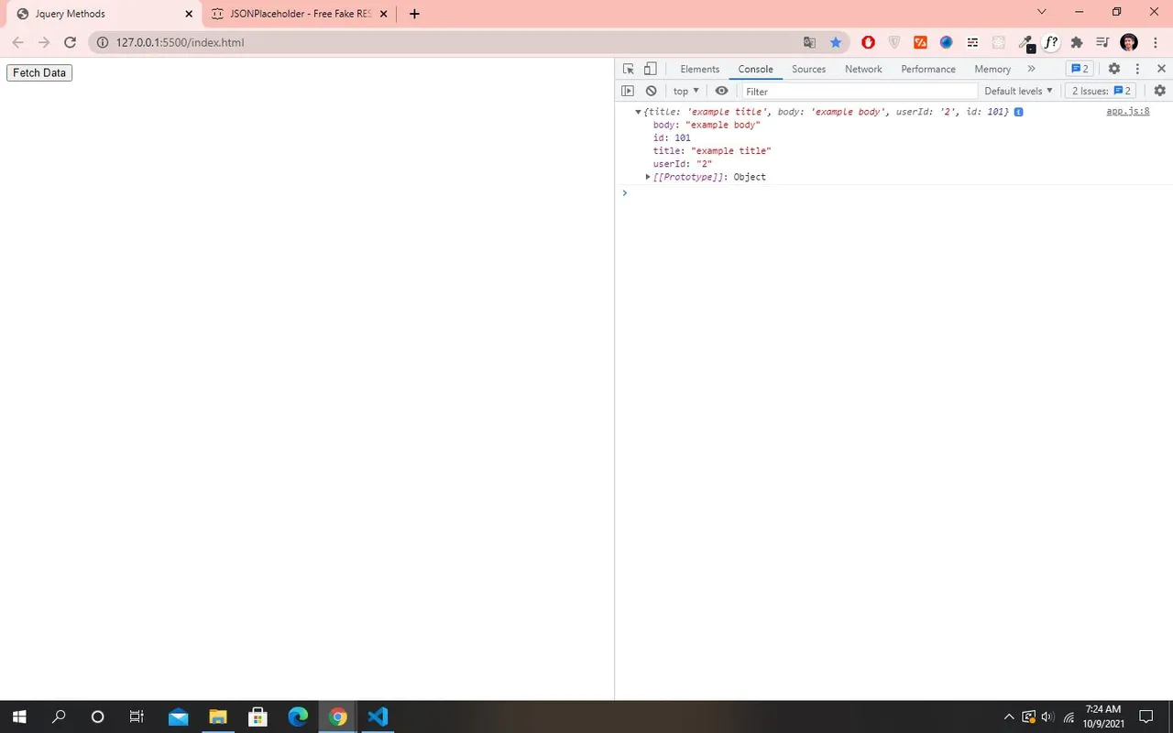Open the app.js:8 source link

[x=1128, y=111]
